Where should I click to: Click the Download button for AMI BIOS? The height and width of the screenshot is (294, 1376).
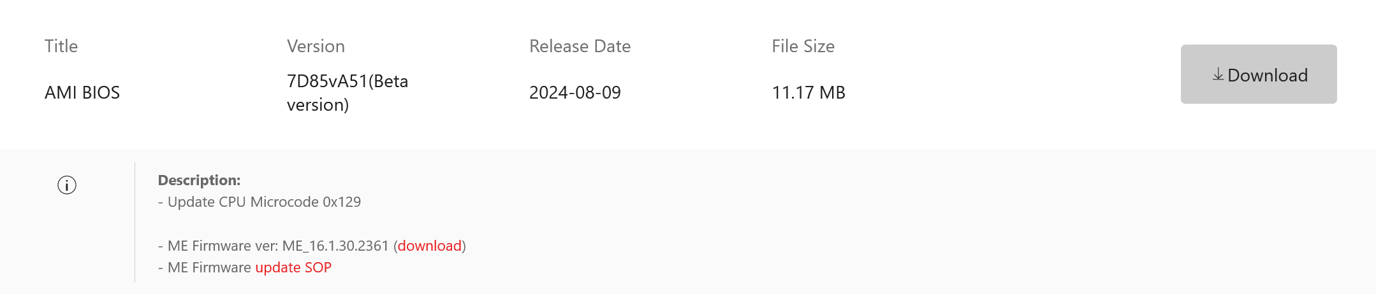pyautogui.click(x=1258, y=74)
